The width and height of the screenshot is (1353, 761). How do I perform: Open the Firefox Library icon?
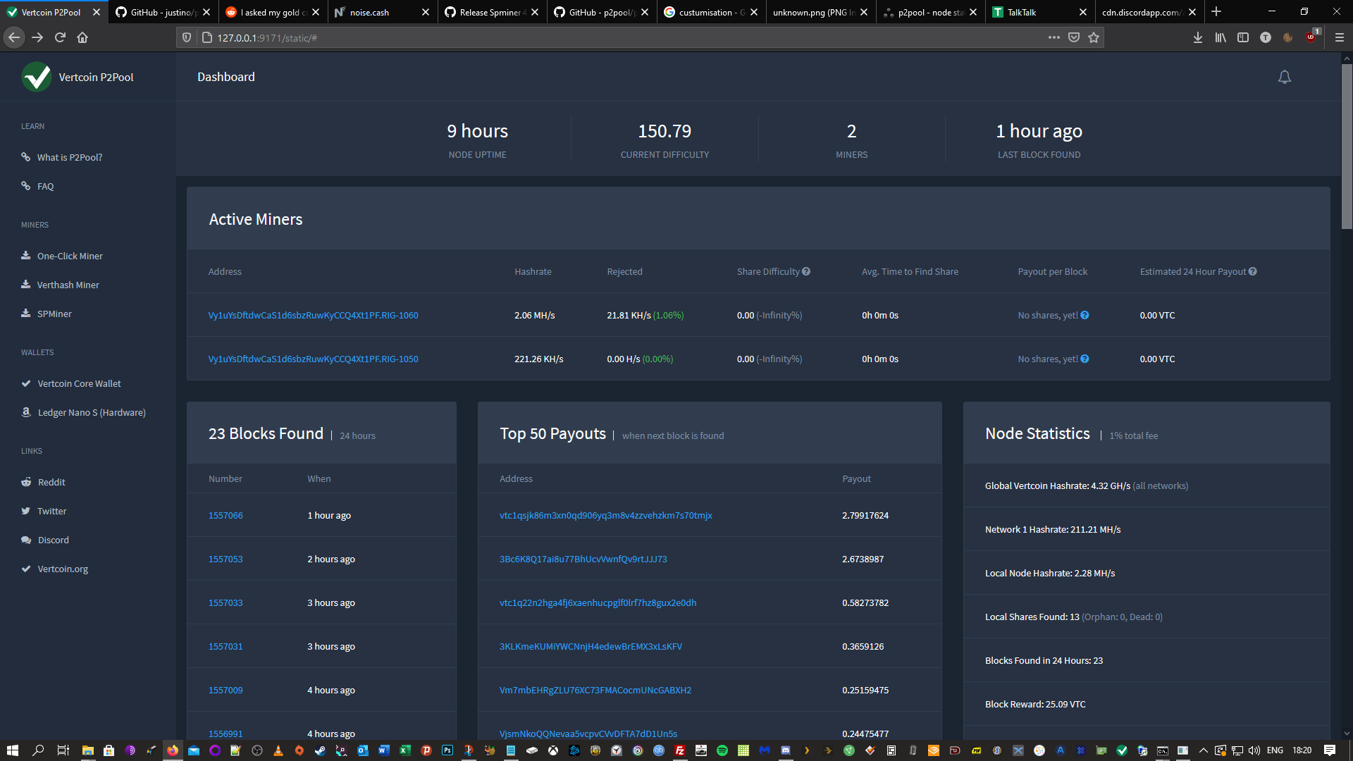click(1221, 37)
